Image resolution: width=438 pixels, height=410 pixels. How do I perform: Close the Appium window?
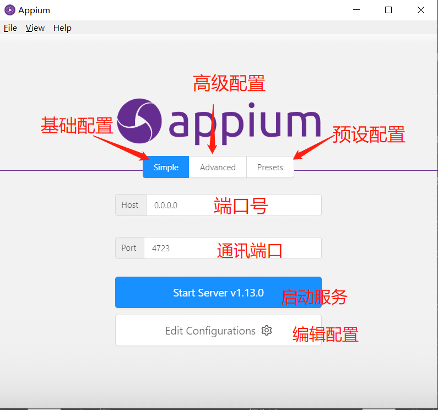[421, 10]
